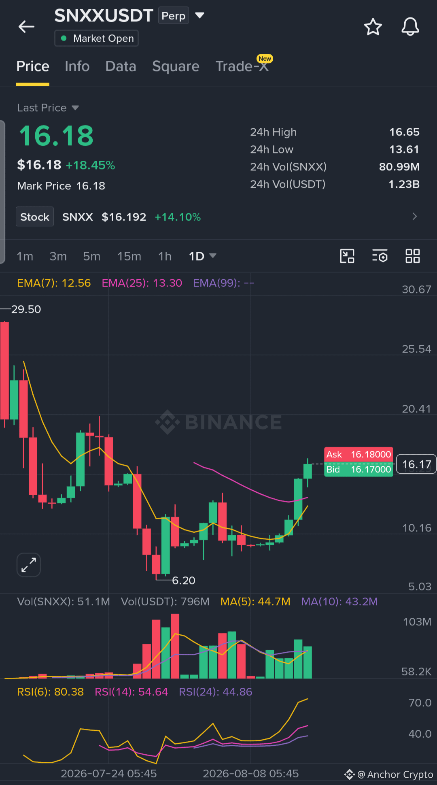Tap the 6.20 low price marker

(x=184, y=581)
